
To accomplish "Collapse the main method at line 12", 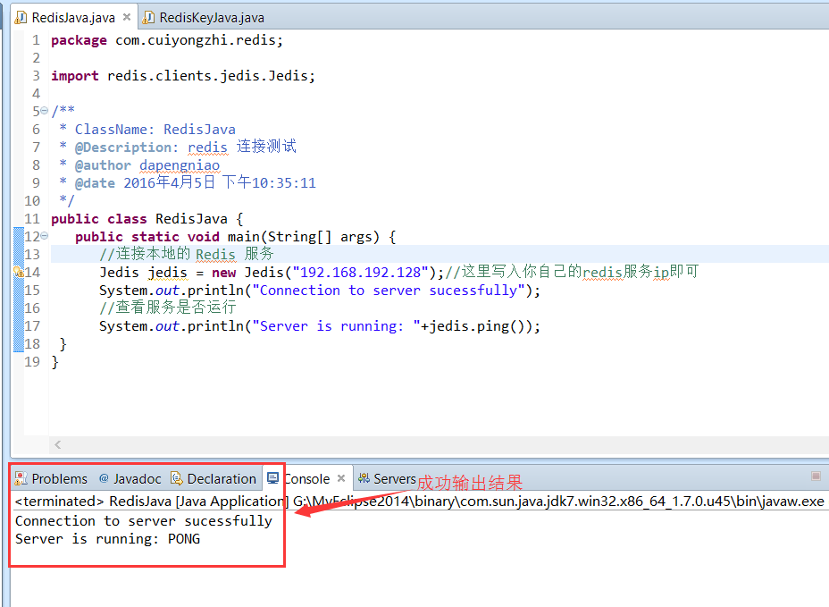I will (45, 237).
